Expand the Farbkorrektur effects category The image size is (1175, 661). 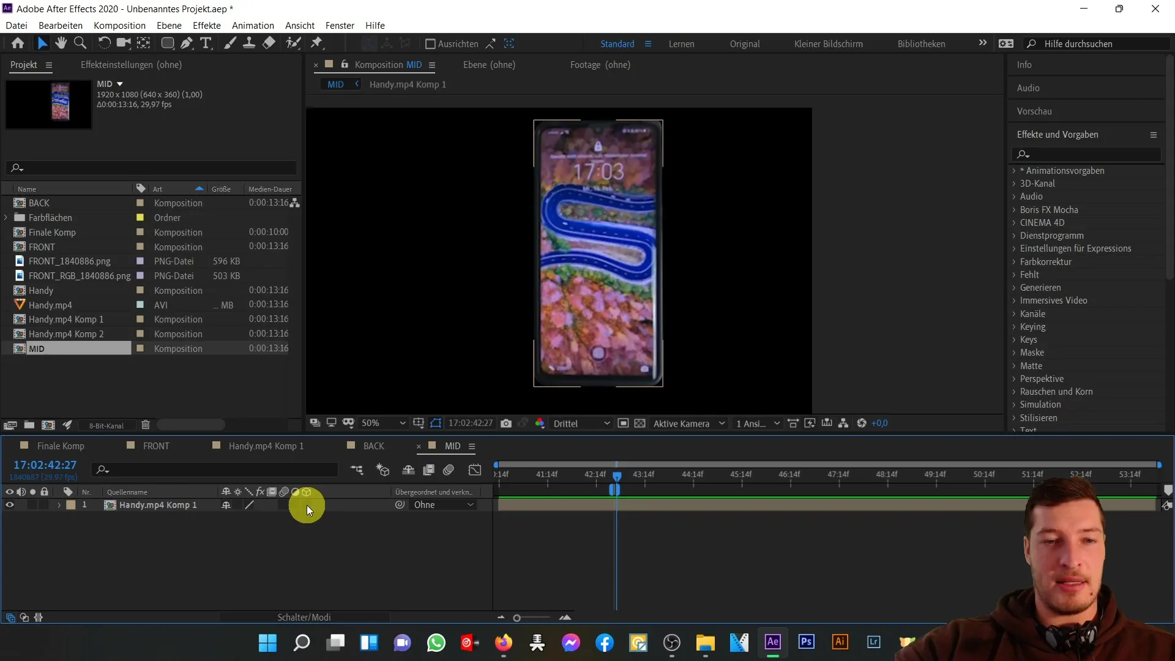[x=1013, y=262]
